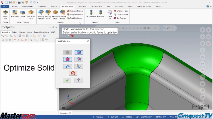Toggle the From Back selection button

[79, 59]
